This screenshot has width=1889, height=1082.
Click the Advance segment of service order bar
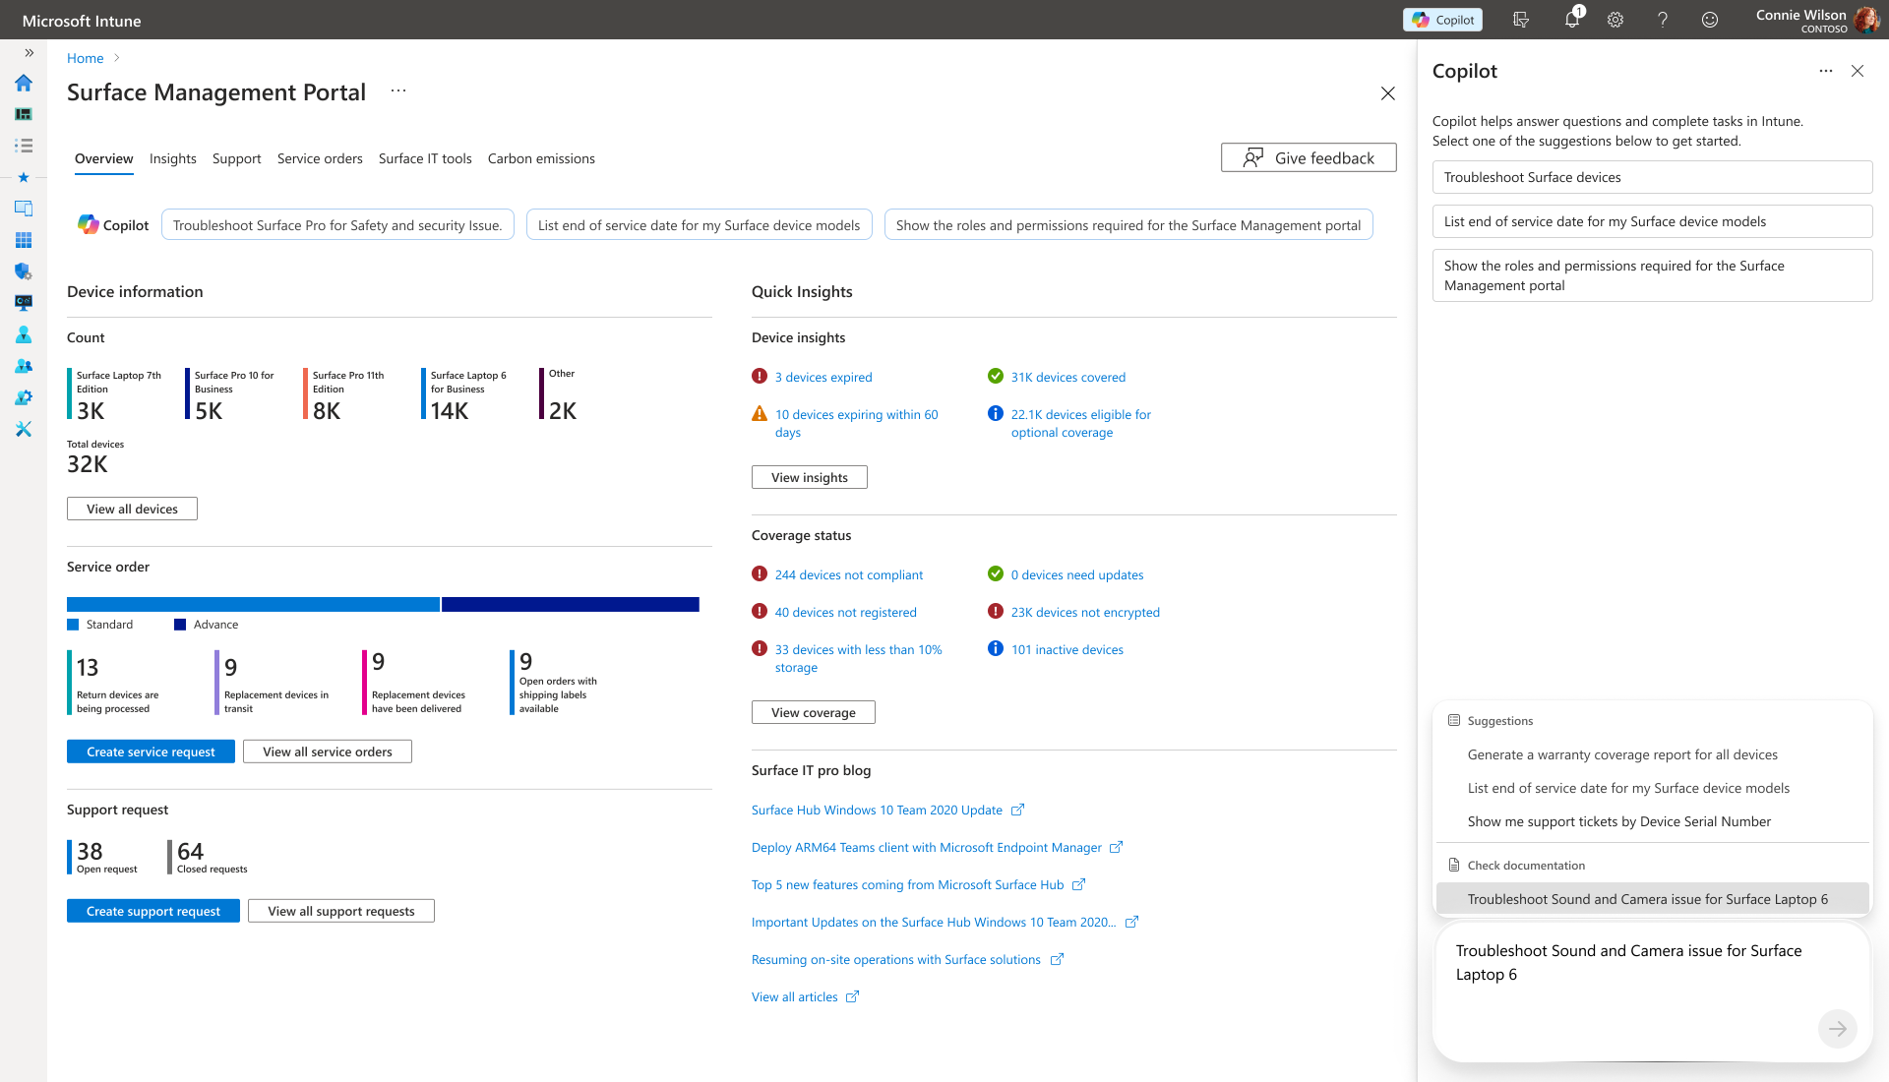point(571,604)
